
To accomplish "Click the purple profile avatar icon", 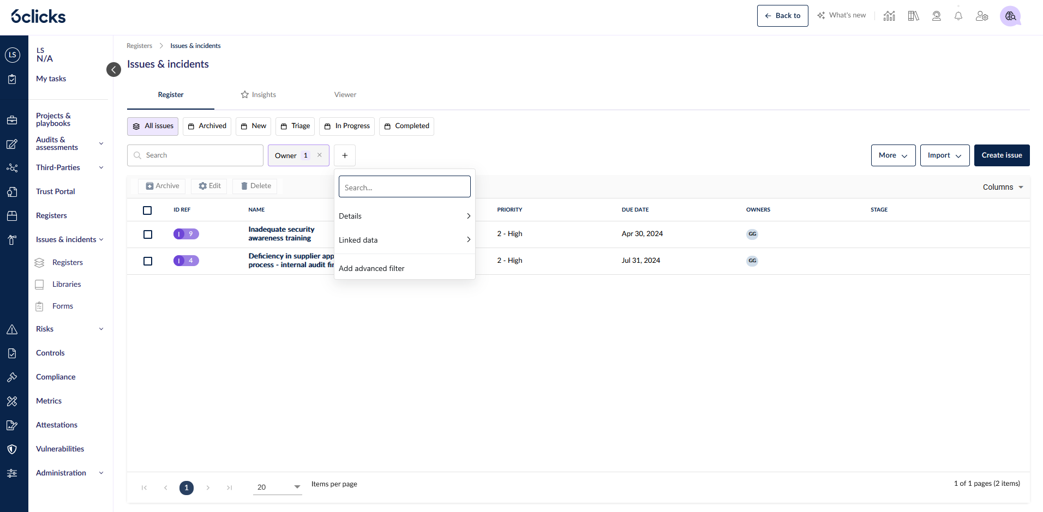I will point(1010,16).
